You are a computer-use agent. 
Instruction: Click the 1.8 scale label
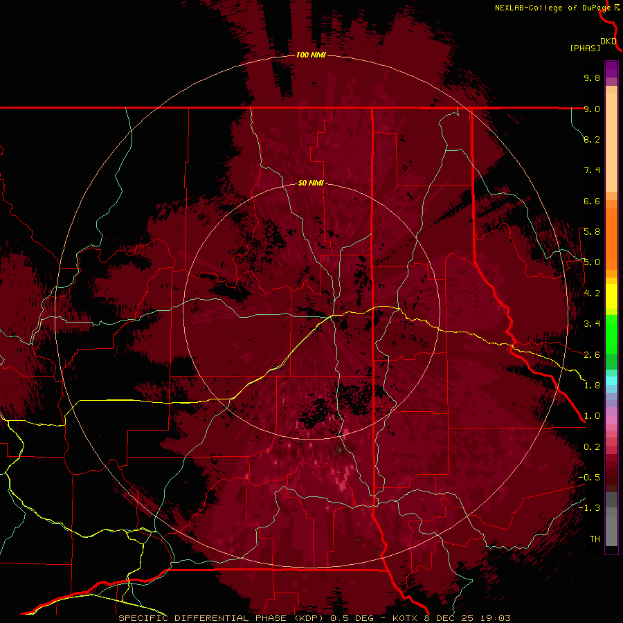click(x=592, y=386)
